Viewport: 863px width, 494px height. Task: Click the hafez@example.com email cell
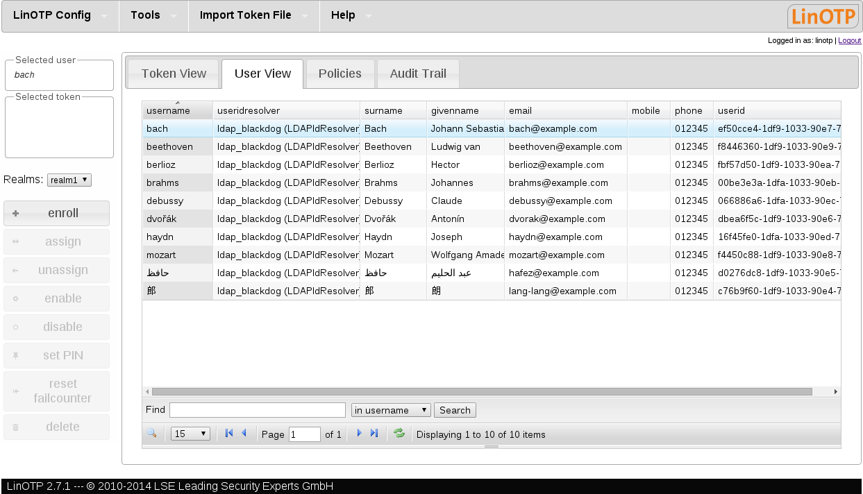[566, 273]
